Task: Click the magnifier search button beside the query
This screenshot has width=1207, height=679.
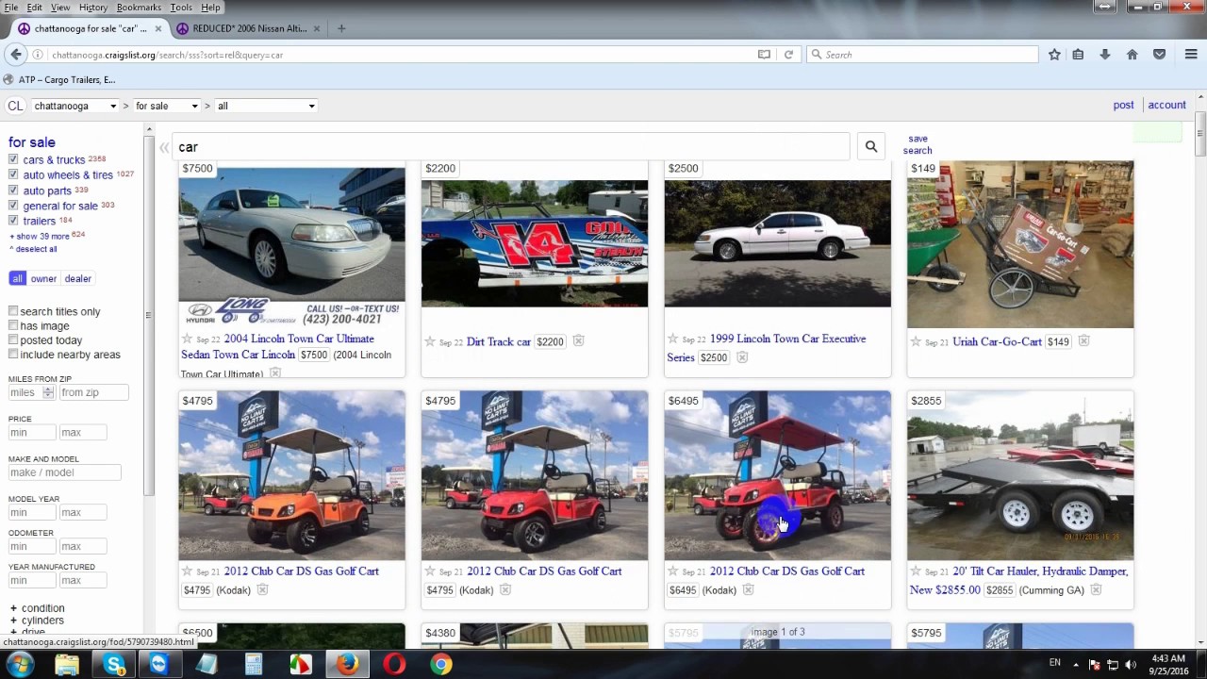Action: [x=871, y=146]
